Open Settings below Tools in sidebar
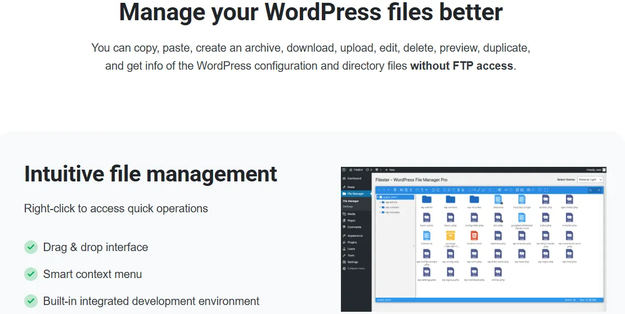This screenshot has height=314, width=625. click(x=350, y=262)
